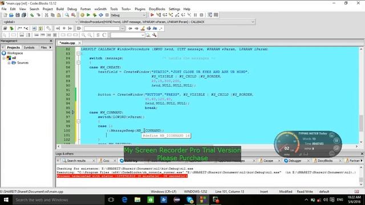Undo the last edit with the Undo icon
The image size is (365, 205).
click(x=32, y=15)
